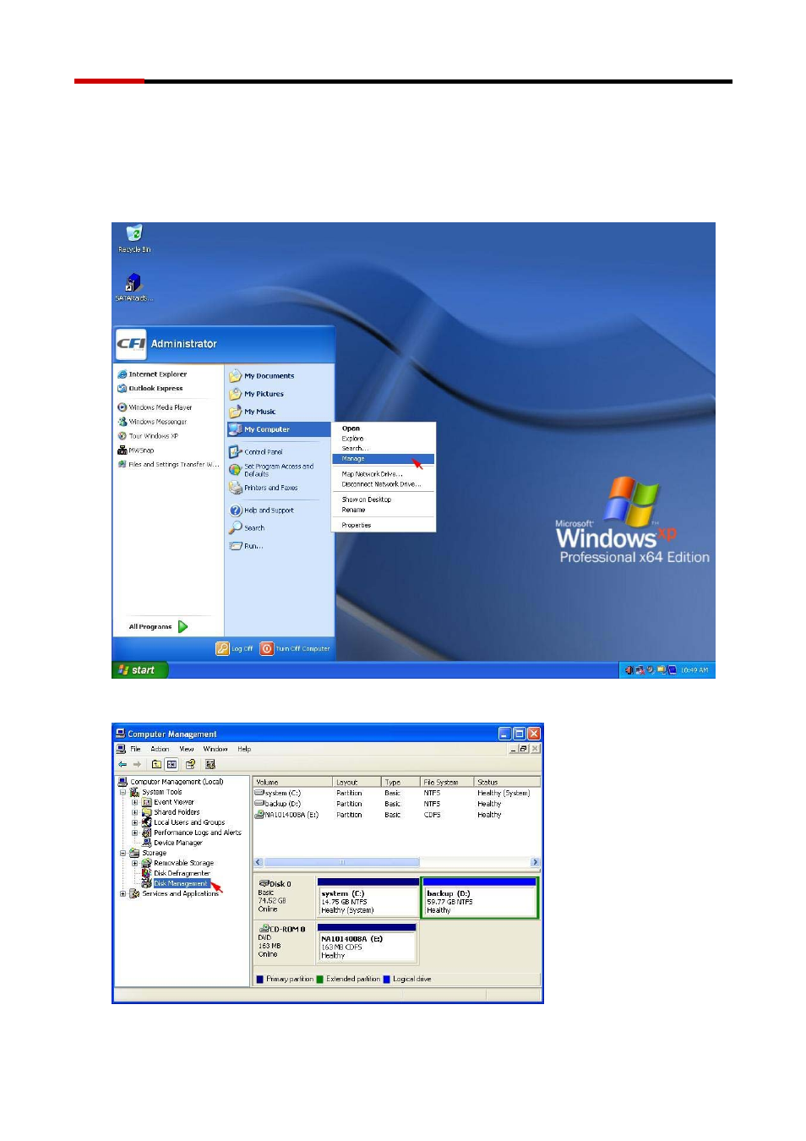Image resolution: width=806 pixels, height=1141 pixels.
Task: Open Help and Support in Start menu
Action: tap(262, 510)
